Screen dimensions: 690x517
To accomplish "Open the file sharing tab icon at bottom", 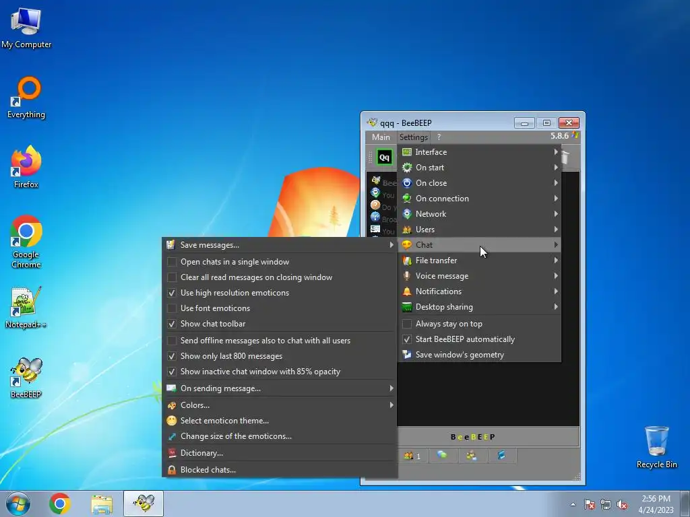I will [501, 456].
